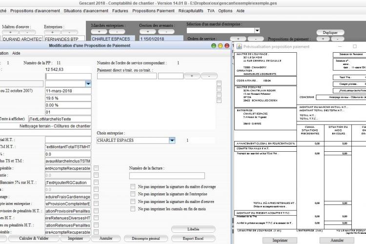Toggle Ne pas imprimer signature maître d'ouvrage
This screenshot has height=244, width=366.
pyautogui.click(x=133, y=186)
